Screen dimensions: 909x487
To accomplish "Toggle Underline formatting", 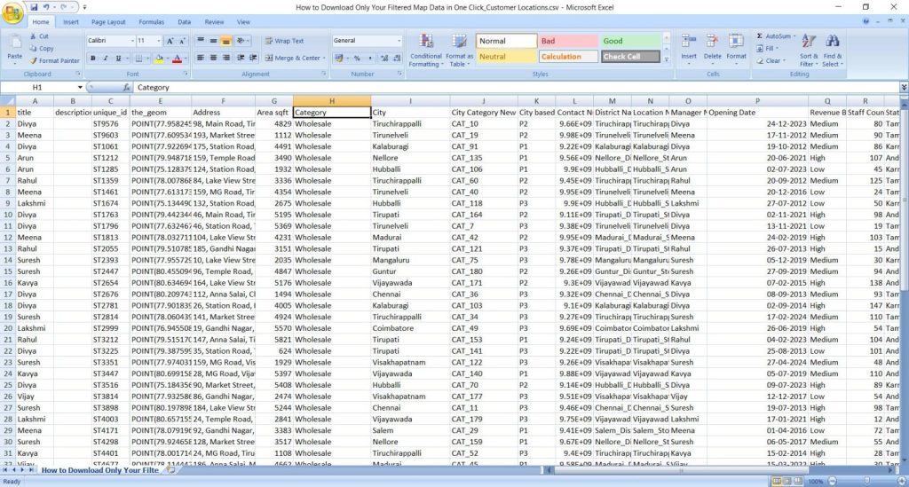I will click(x=118, y=59).
